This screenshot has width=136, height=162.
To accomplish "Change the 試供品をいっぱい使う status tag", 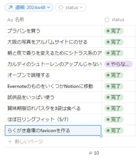I will 114,97.
